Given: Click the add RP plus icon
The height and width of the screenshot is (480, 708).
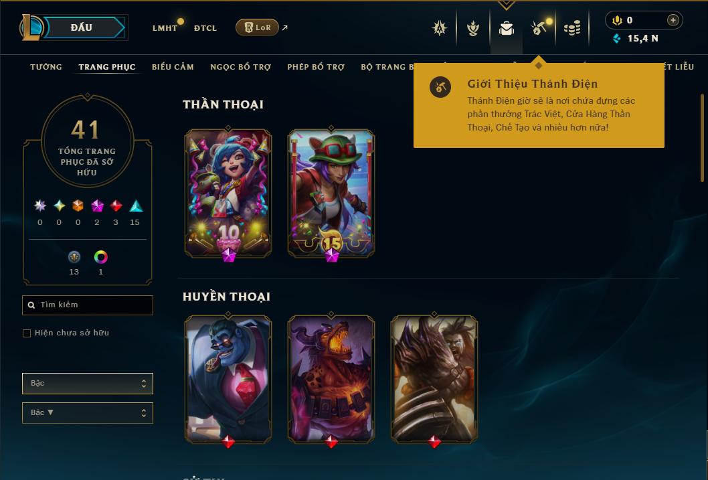Looking at the screenshot, I should click(x=673, y=20).
